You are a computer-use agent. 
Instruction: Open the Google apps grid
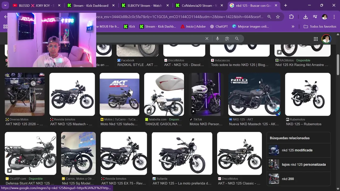316,39
